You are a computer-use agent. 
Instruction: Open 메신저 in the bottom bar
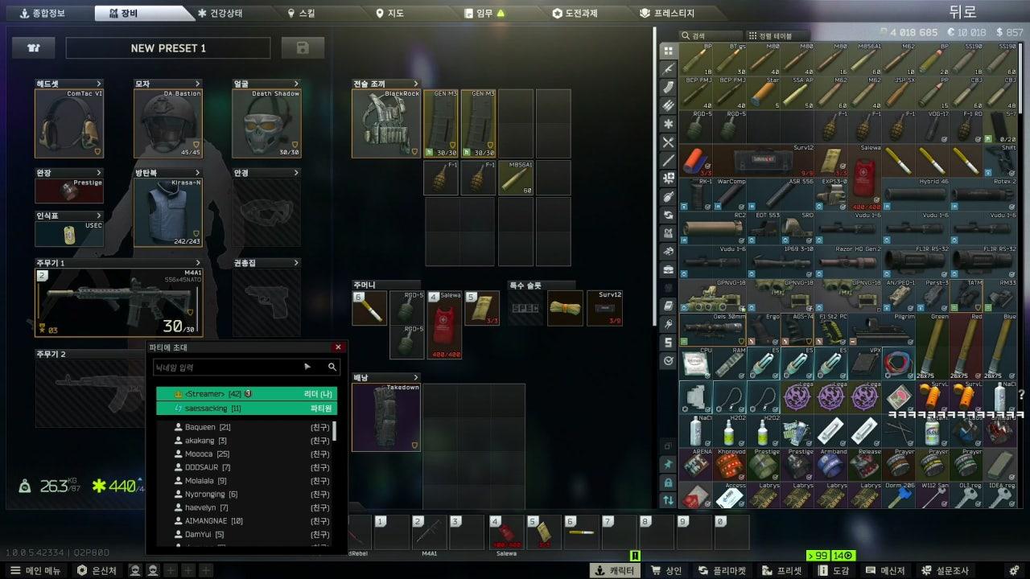[x=884, y=570]
